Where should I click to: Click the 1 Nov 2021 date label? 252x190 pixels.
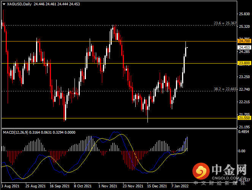pyautogui.click(x=108, y=186)
